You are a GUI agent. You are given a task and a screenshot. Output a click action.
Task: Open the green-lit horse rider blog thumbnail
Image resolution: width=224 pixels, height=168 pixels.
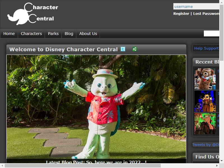click(x=205, y=123)
